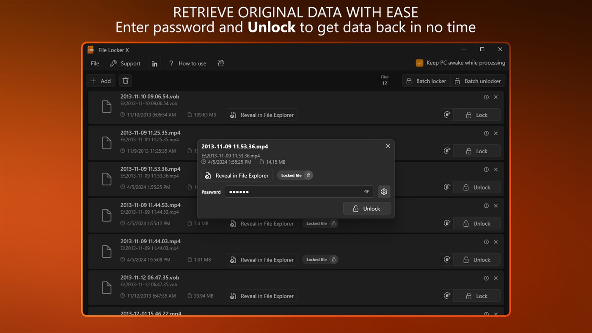Screen dimensions: 592x333
Task: Show the password with the eye toggle
Action: tap(366, 192)
